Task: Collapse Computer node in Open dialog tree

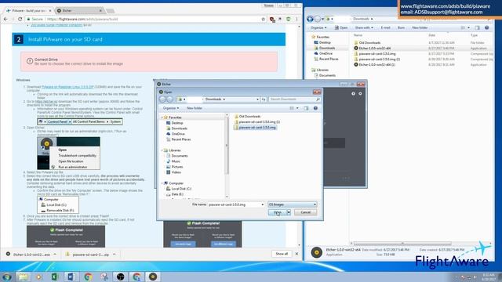Action: pyautogui.click(x=162, y=183)
